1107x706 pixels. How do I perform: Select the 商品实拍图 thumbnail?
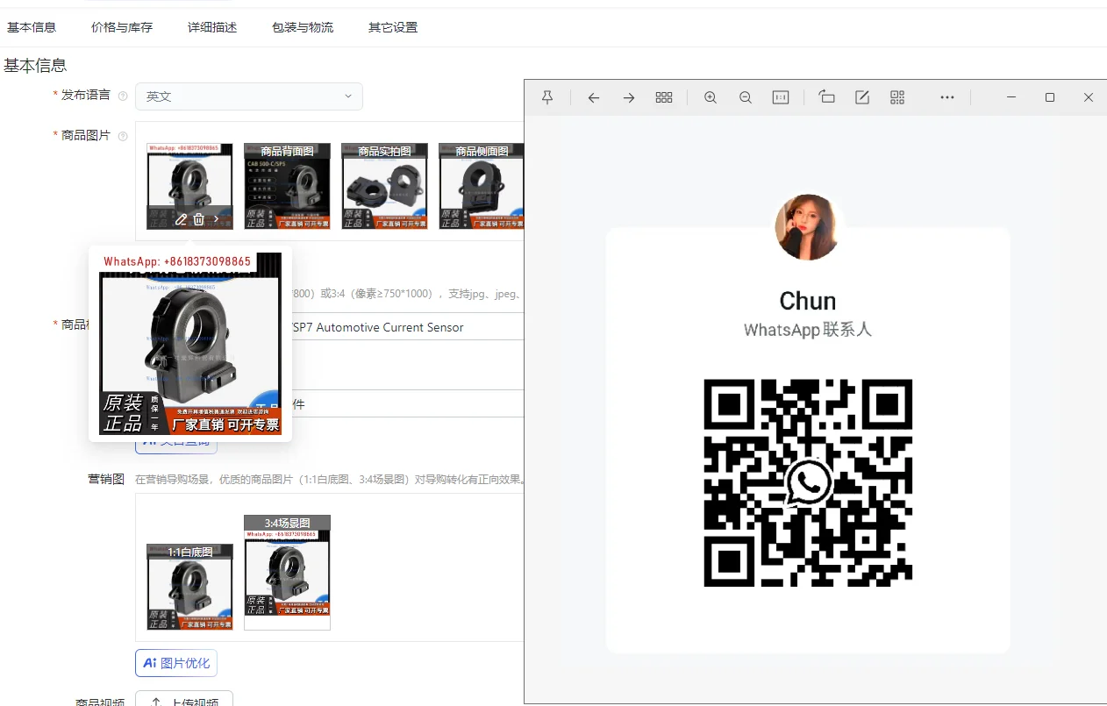point(384,186)
